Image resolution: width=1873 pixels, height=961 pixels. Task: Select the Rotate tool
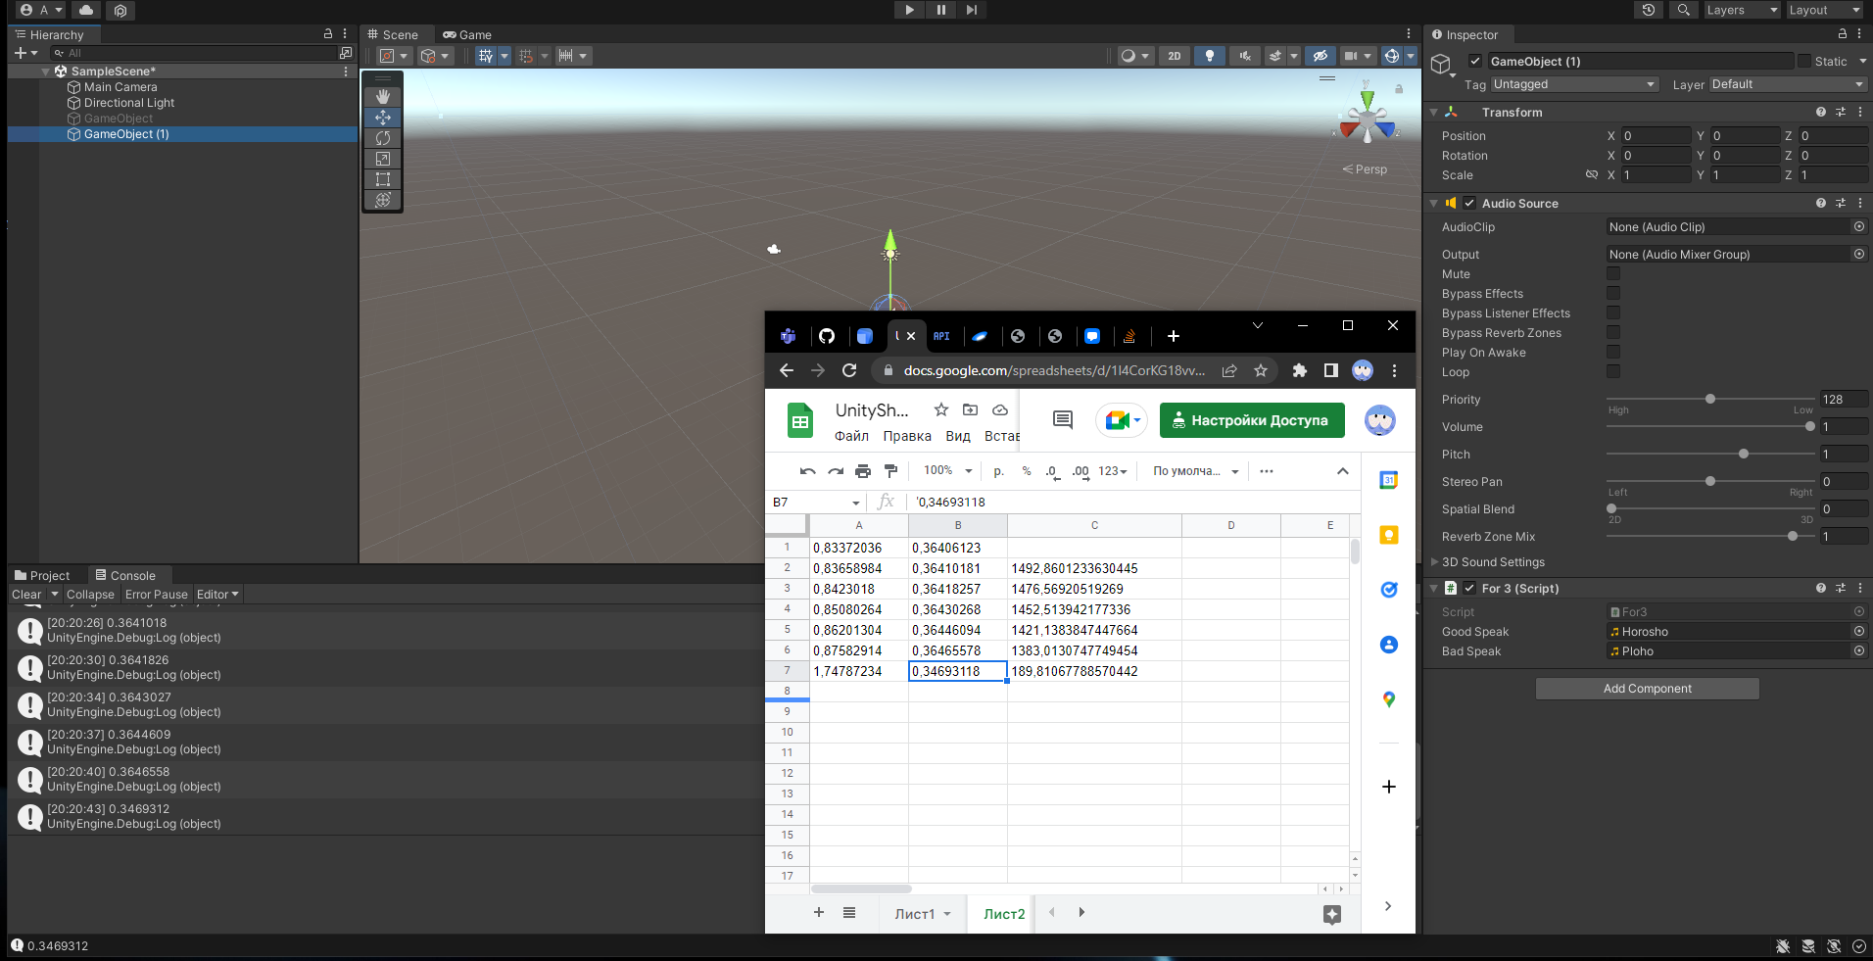coord(382,137)
